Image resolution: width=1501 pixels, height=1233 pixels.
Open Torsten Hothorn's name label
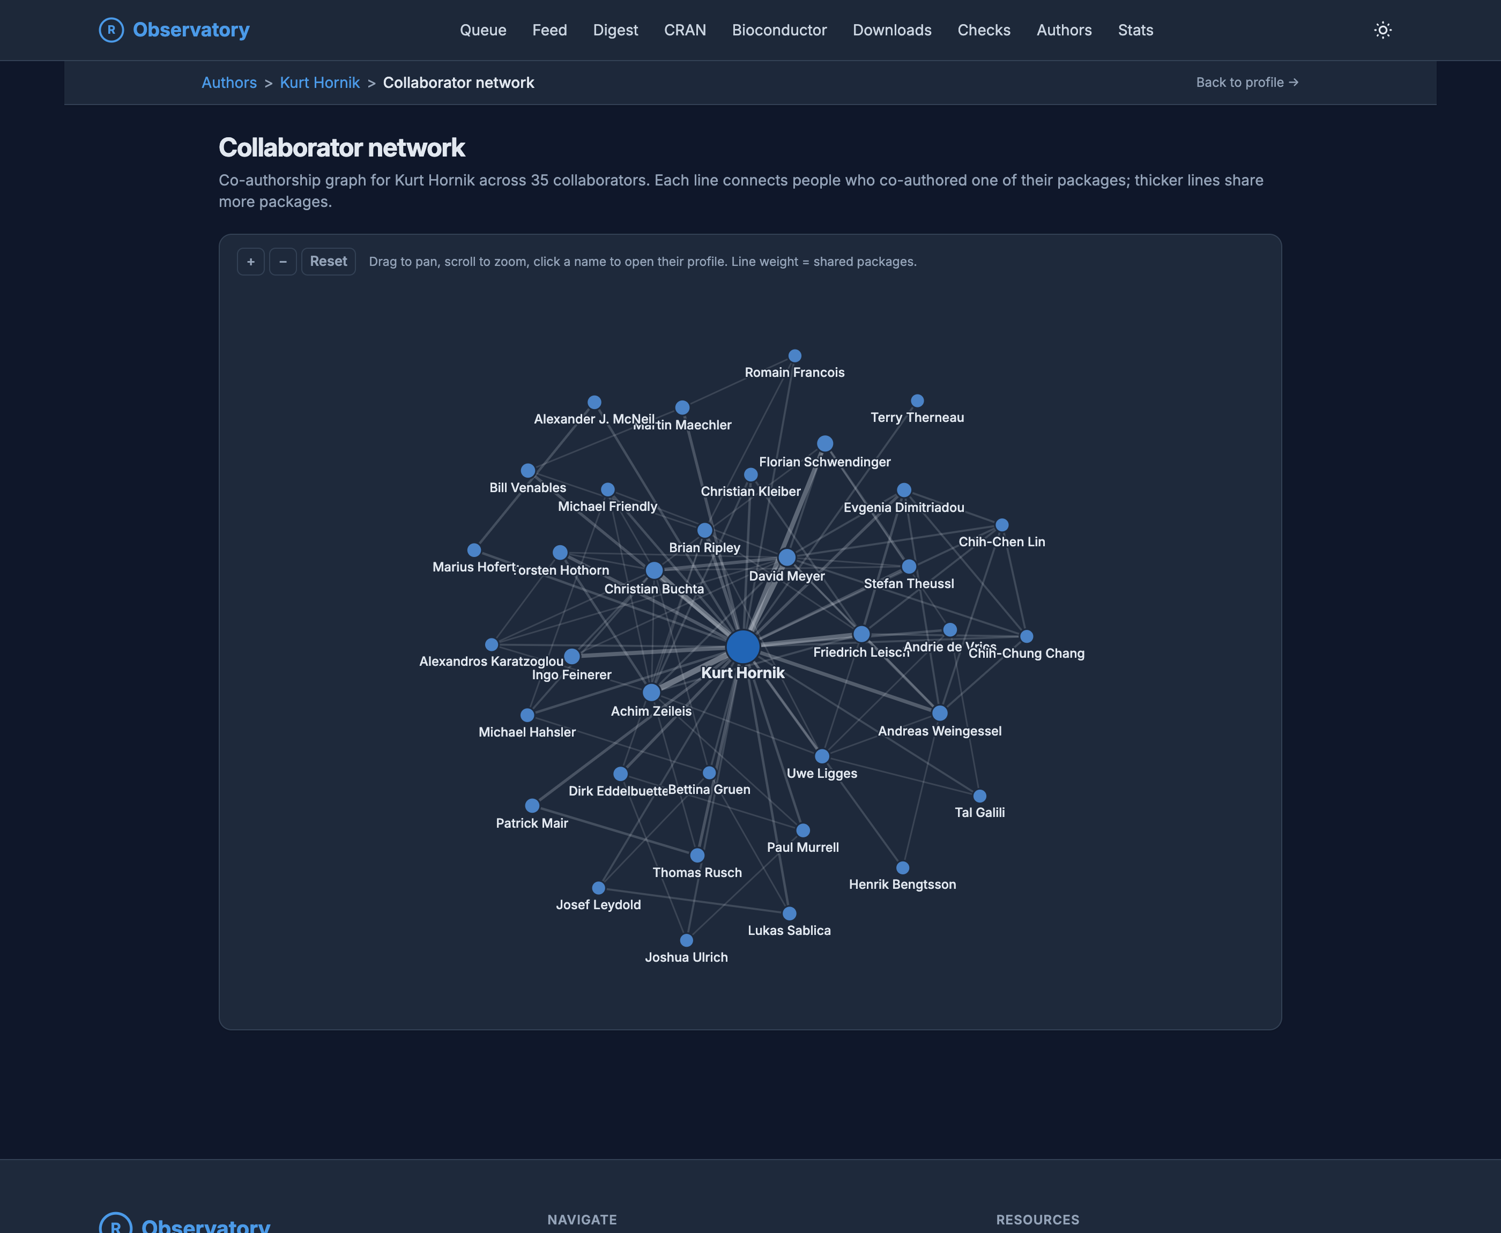click(561, 570)
